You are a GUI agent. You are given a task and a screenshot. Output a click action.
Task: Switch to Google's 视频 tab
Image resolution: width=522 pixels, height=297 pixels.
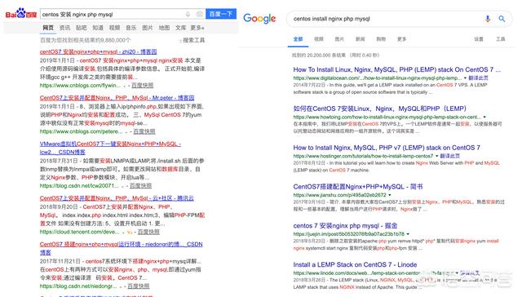pyautogui.click(x=319, y=39)
